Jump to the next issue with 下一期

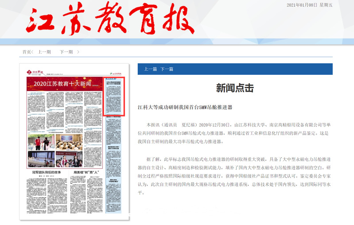66,52
